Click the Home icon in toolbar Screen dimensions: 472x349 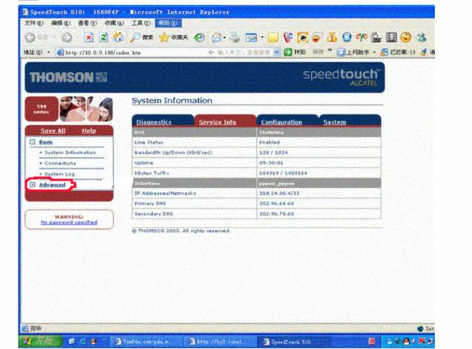[117, 37]
